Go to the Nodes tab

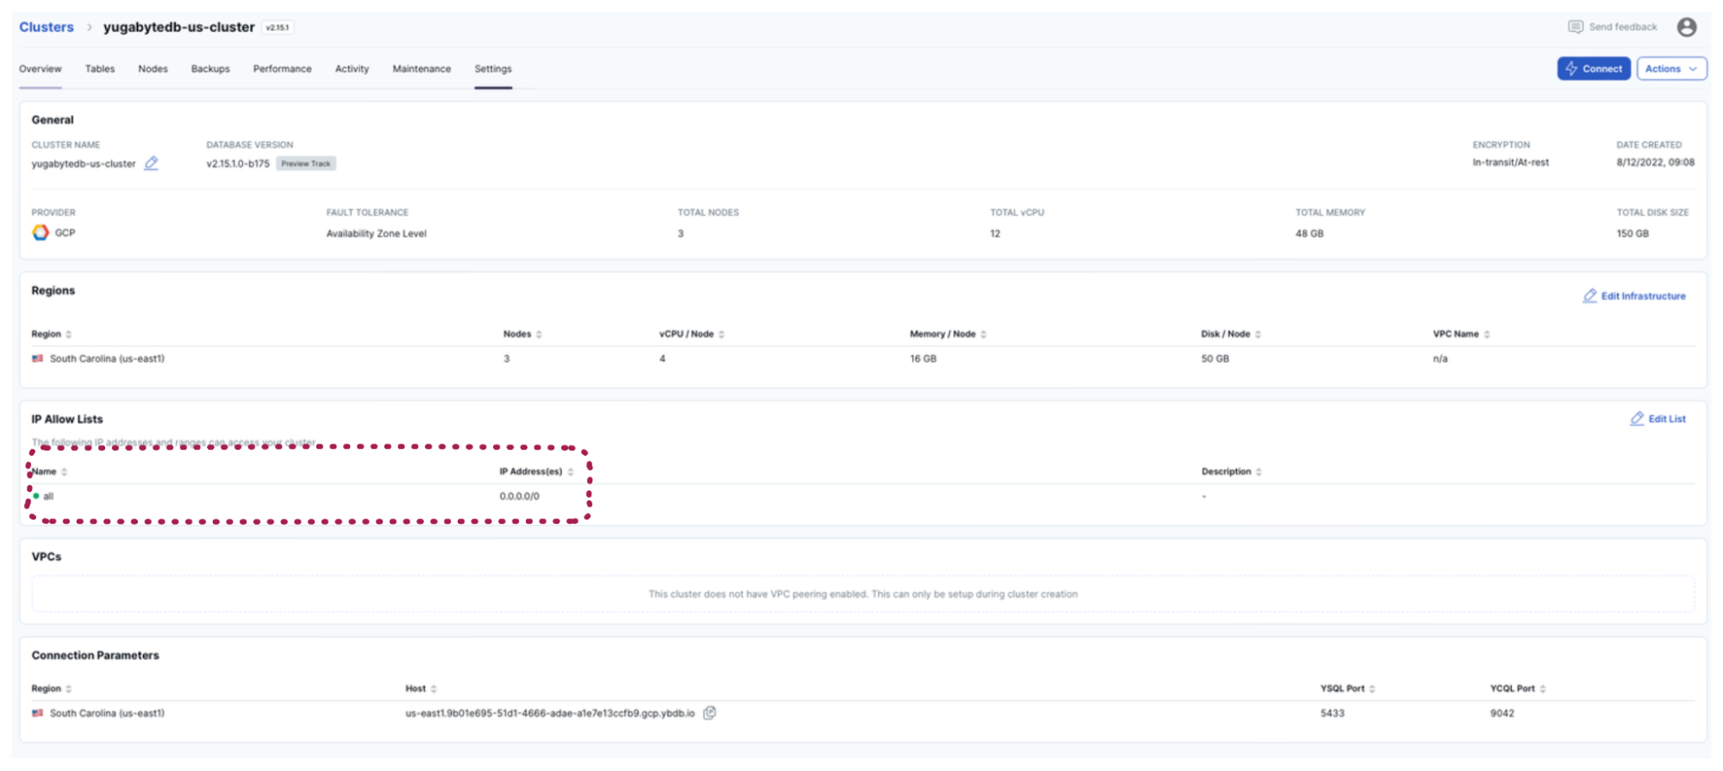pos(153,69)
